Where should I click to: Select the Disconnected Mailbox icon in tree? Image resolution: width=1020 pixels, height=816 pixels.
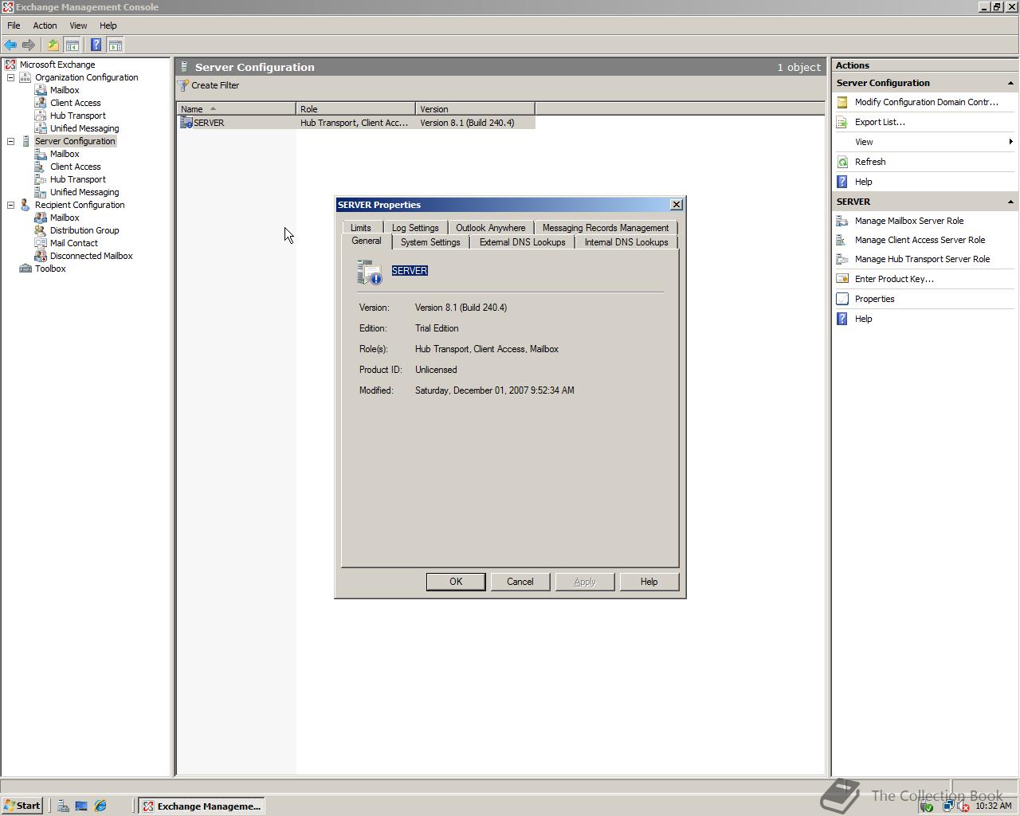pos(41,256)
